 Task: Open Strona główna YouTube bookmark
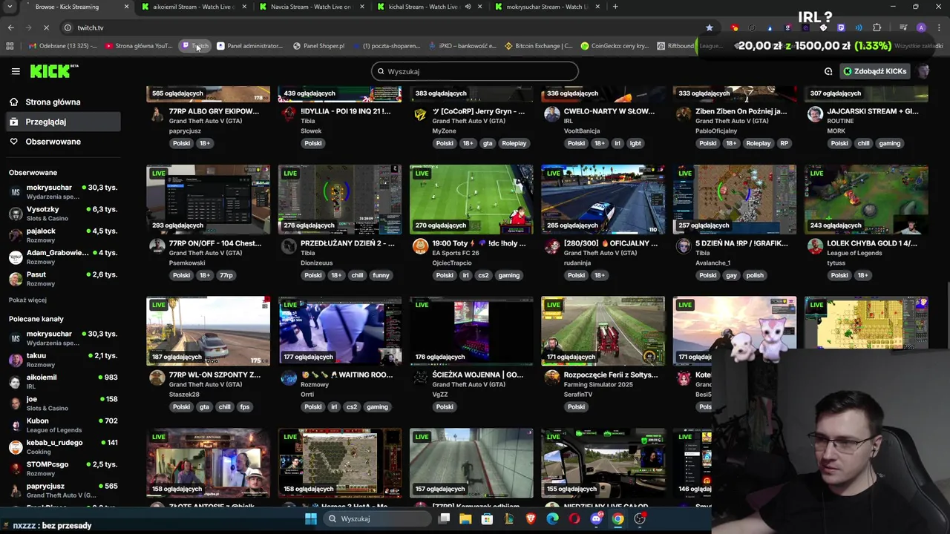[x=138, y=46]
